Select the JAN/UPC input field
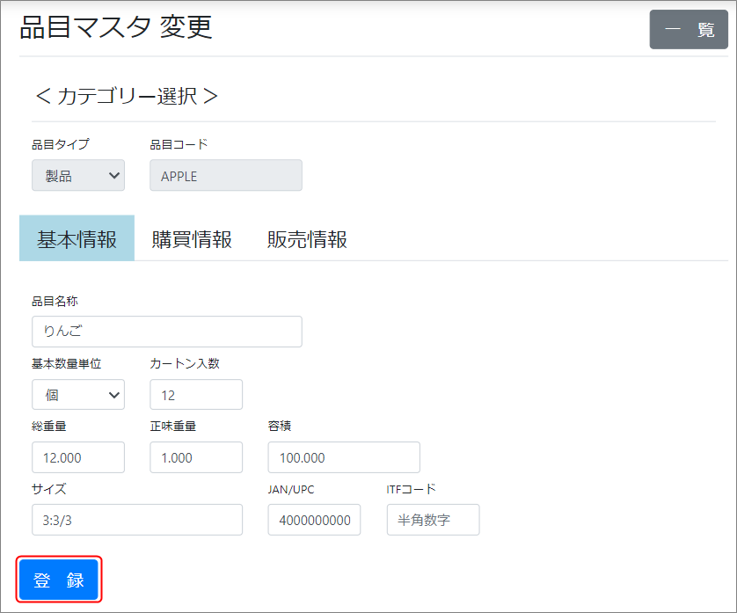Screen dimensions: 737x613 pyautogui.click(x=314, y=520)
